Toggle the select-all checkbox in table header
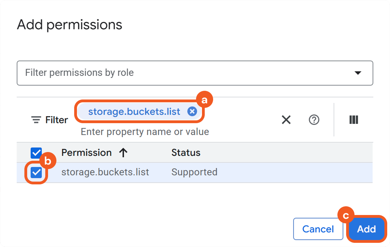Viewport: 390px width, 247px height. (36, 153)
